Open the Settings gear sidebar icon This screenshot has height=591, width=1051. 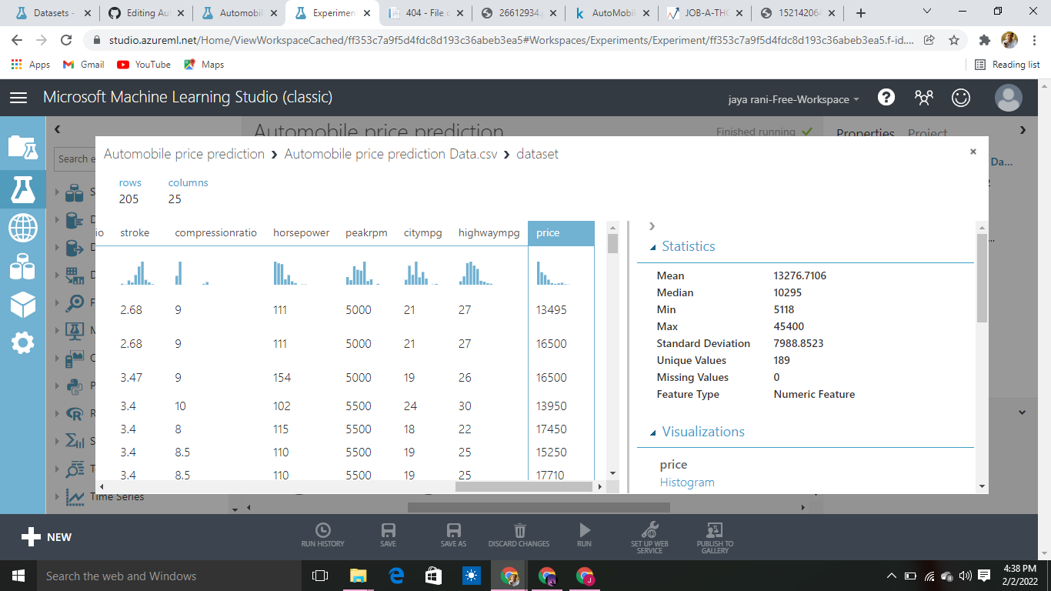[22, 343]
